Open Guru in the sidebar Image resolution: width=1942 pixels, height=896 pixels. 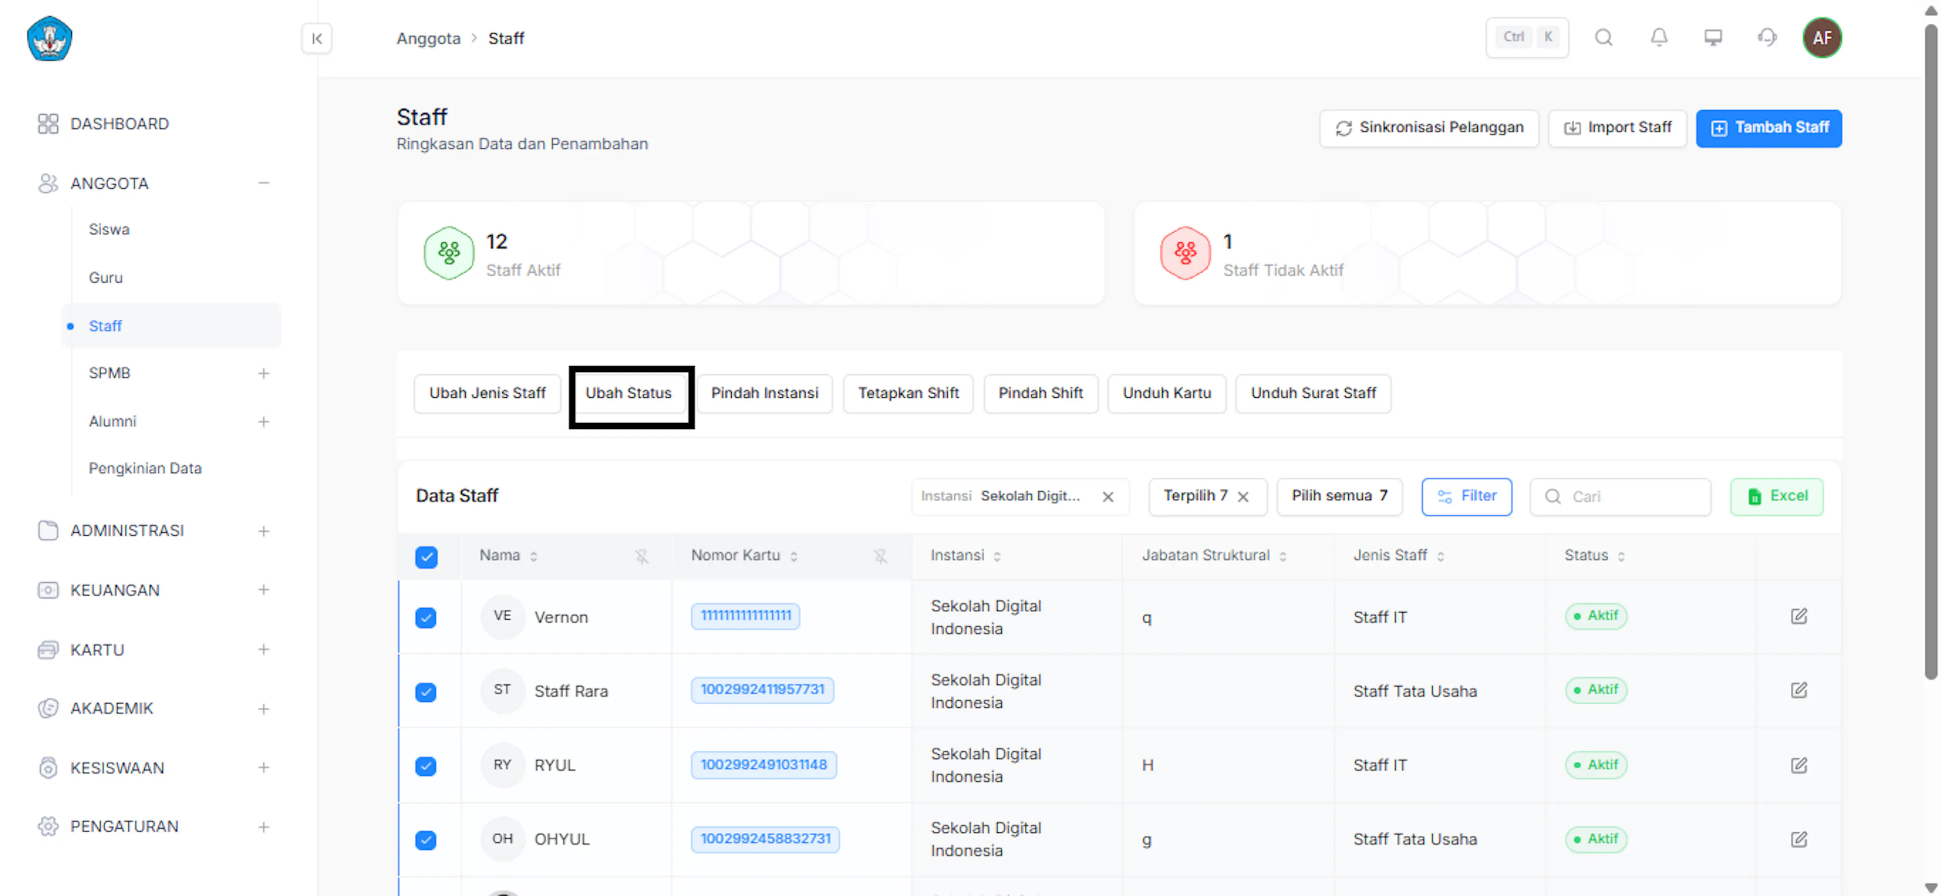[106, 278]
